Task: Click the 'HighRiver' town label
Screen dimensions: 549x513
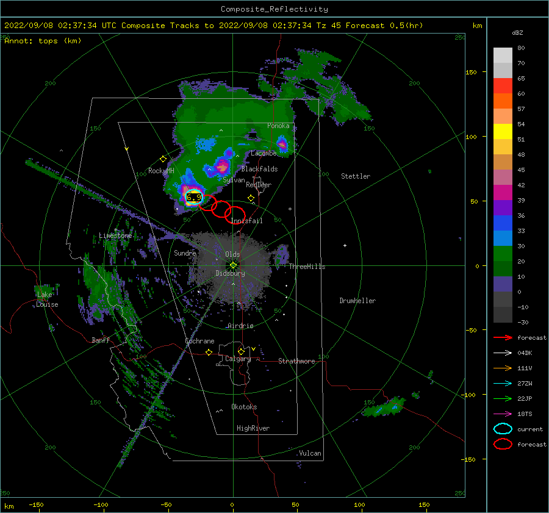Action: pos(253,428)
